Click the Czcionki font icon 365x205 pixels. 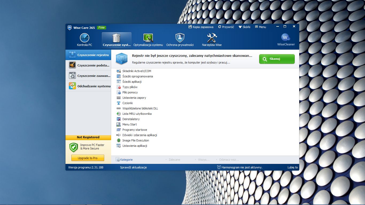coord(119,103)
